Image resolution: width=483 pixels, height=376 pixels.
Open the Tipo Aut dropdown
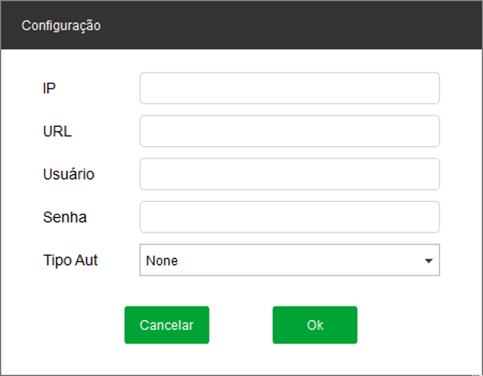289,260
